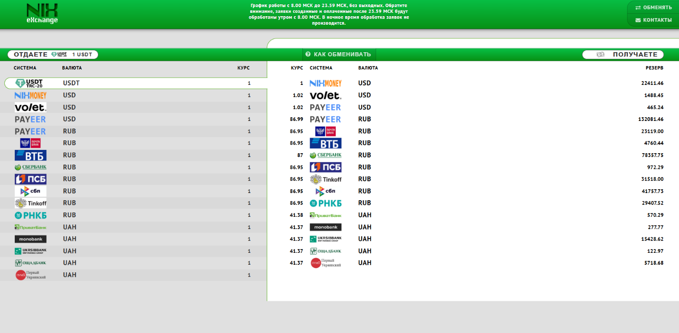Choose Payeer USD logo in receive list

(x=326, y=107)
